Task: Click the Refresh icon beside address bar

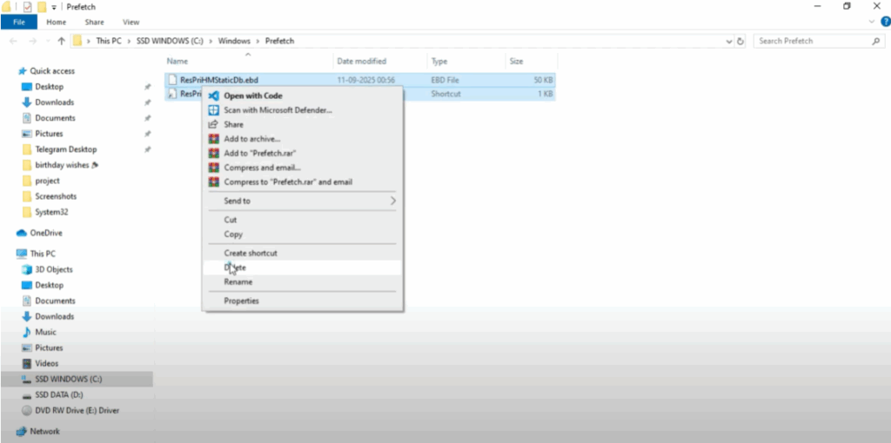Action: (740, 41)
